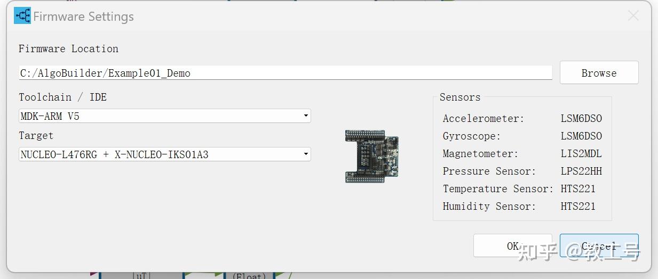
Task: Click the NUCLEO expansion board picture
Action: 371,156
